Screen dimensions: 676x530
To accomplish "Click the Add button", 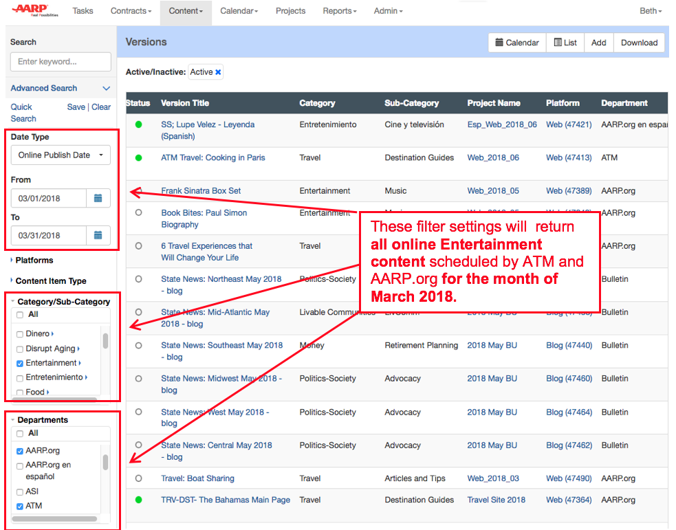I will (x=598, y=43).
